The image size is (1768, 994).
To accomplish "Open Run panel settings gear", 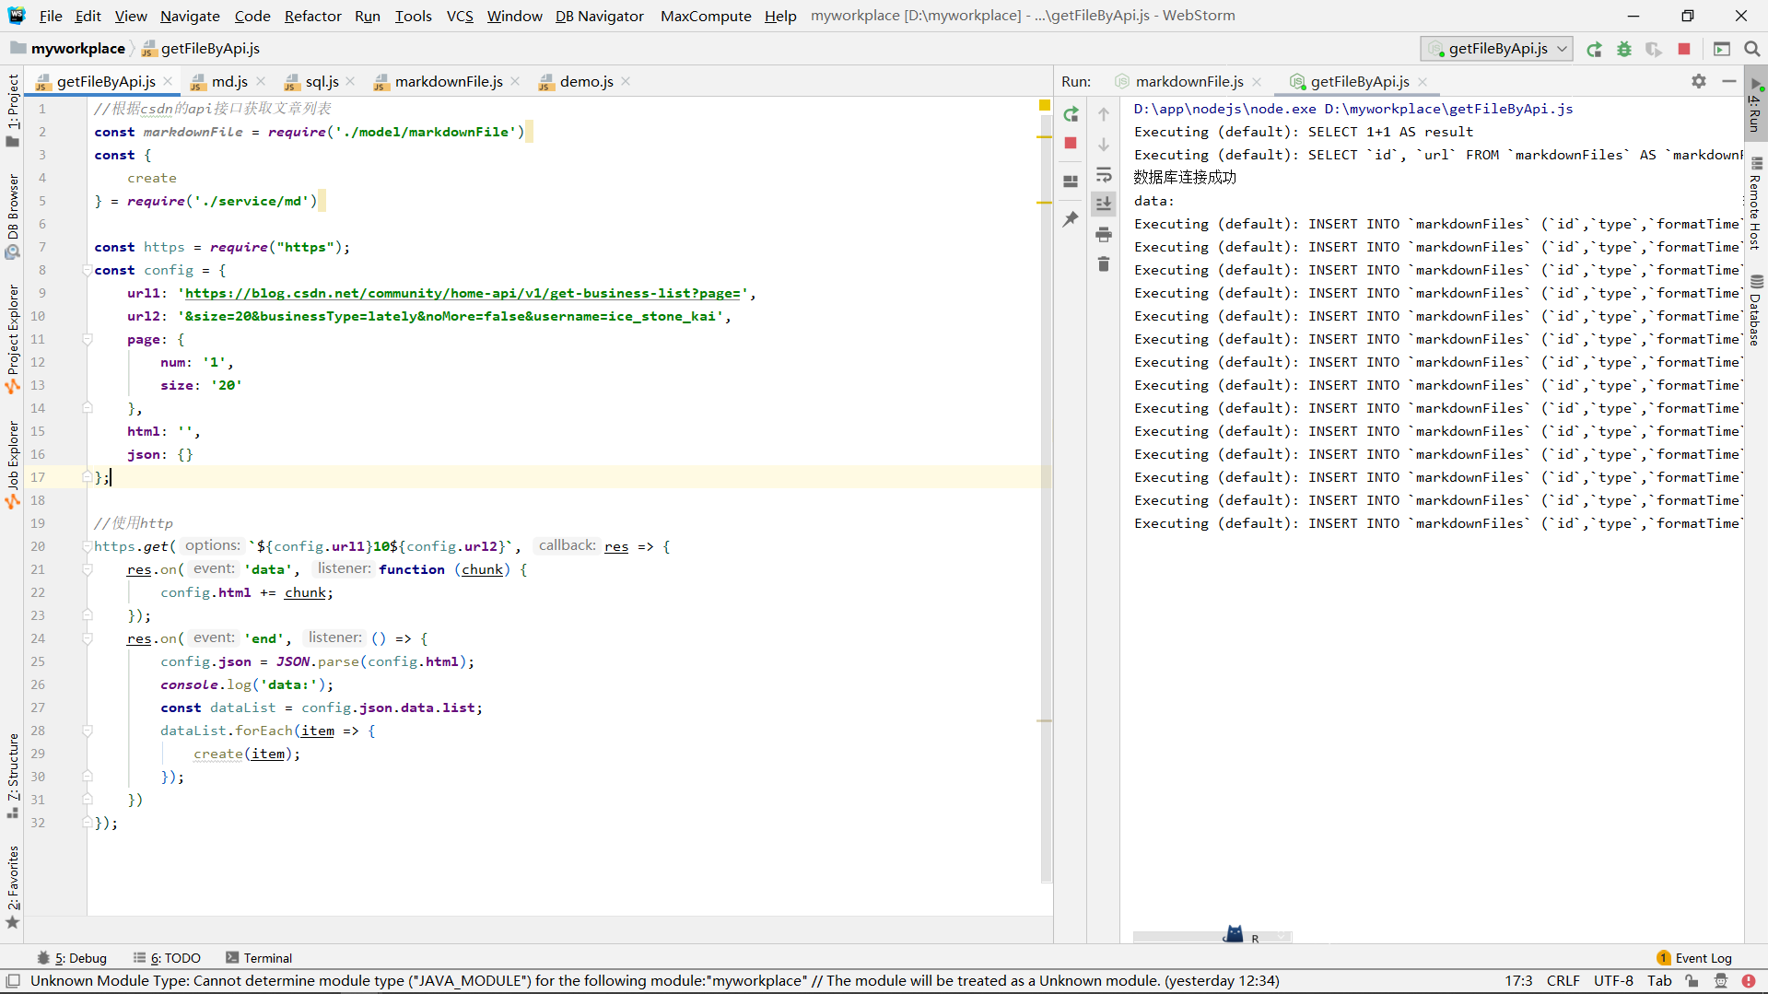I will click(x=1699, y=81).
